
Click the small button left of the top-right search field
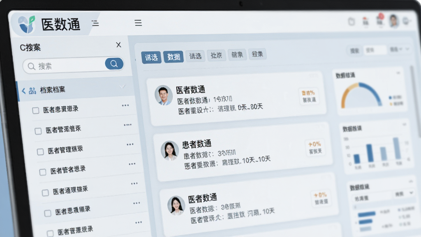354,51
